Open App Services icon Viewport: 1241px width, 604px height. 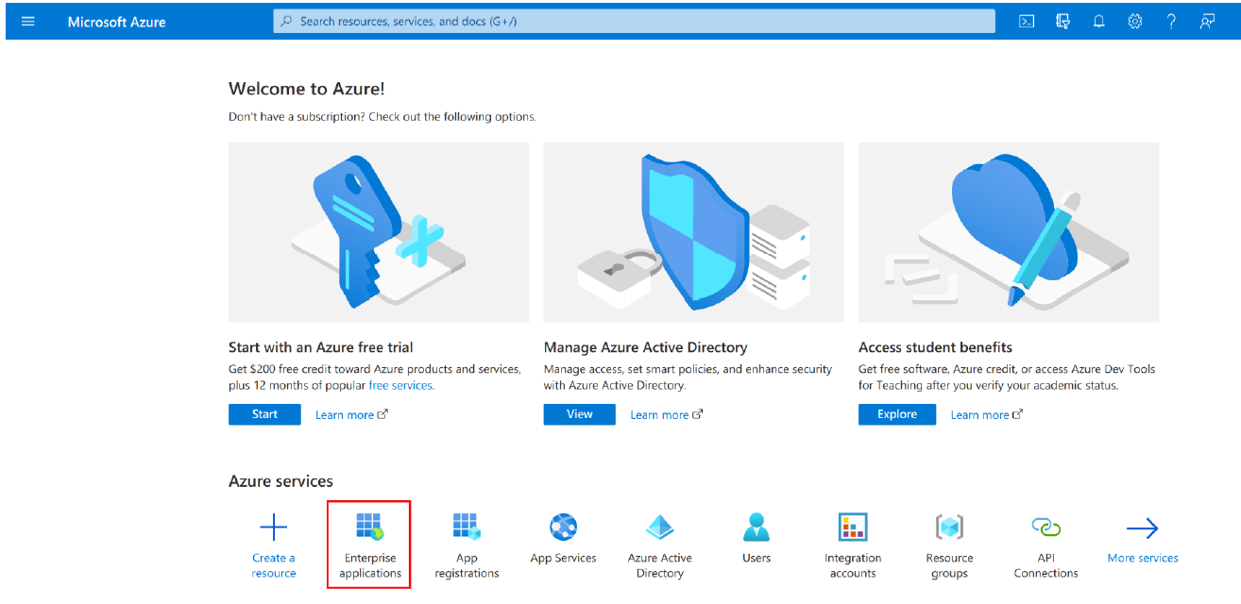[x=563, y=527]
